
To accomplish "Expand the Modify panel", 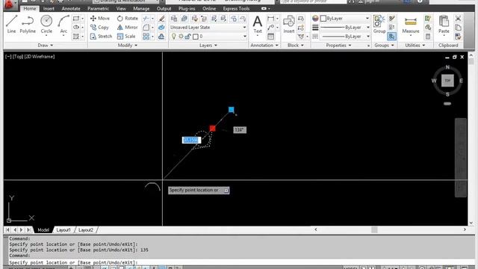I will click(x=128, y=45).
